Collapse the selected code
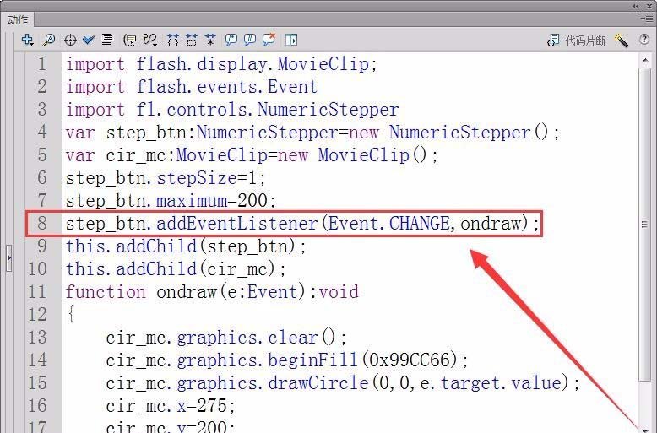 click(192, 41)
